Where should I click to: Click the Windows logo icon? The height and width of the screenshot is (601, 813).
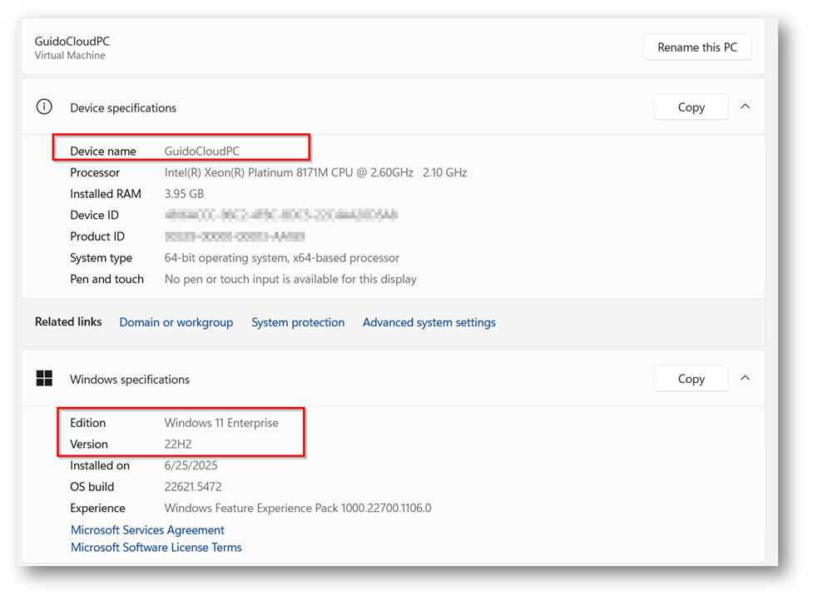(x=44, y=379)
